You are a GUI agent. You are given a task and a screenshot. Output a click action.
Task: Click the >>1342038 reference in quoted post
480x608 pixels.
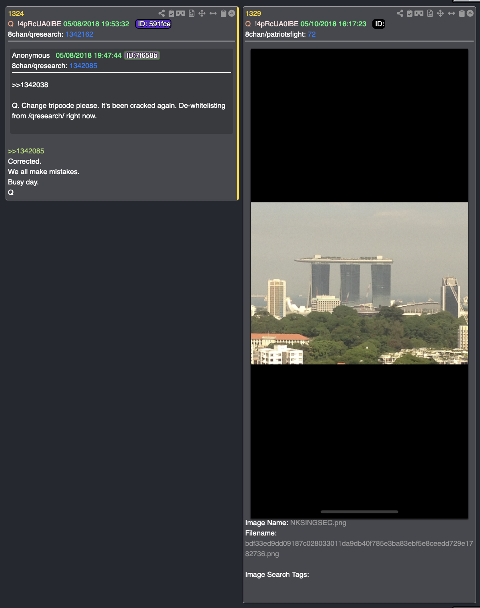[30, 85]
